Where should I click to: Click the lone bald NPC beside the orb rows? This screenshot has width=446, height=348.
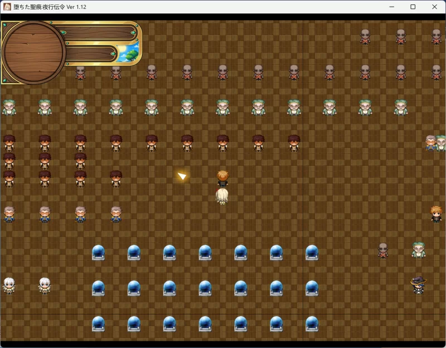pos(383,250)
